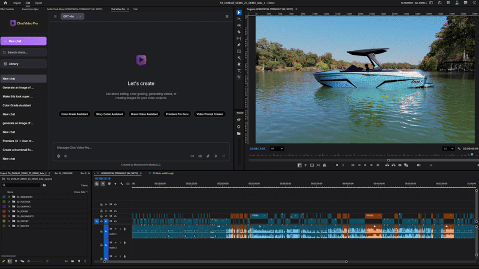Select the Type tool
Screen dimensions: 479x269
click(x=239, y=71)
